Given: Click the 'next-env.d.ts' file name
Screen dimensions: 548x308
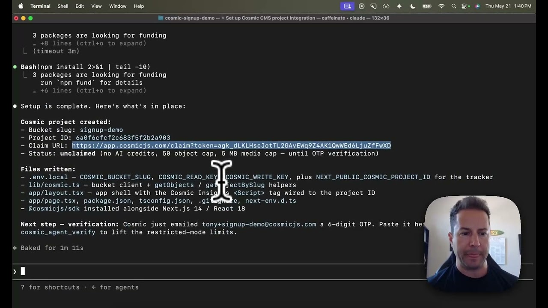Looking at the screenshot, I should pos(271,201).
